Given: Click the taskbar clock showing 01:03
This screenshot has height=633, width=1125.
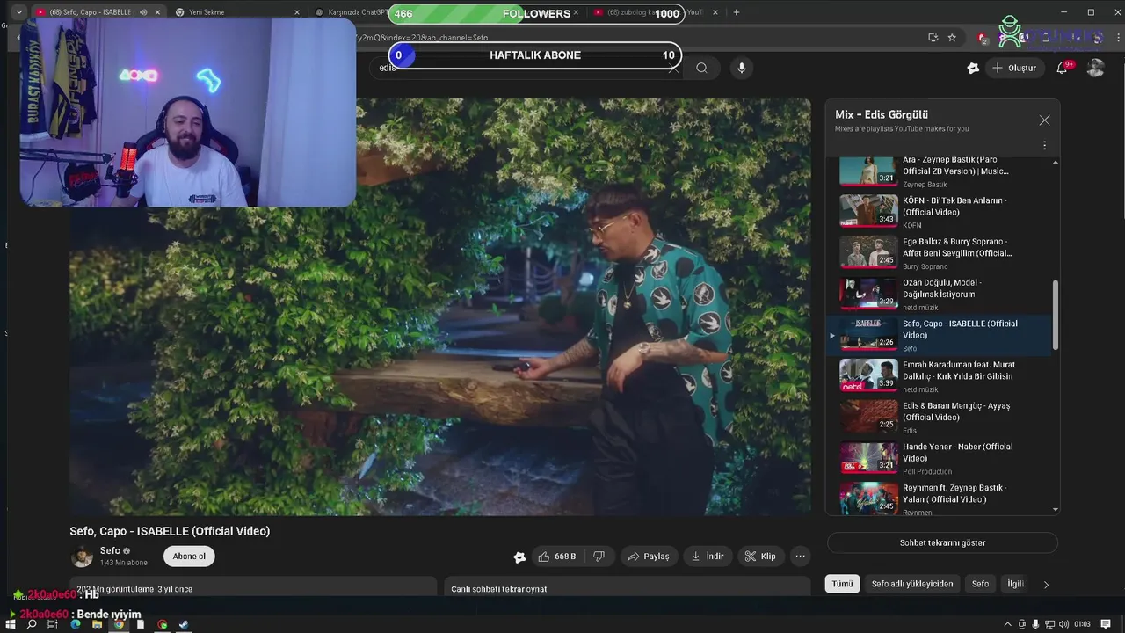Looking at the screenshot, I should point(1082,624).
